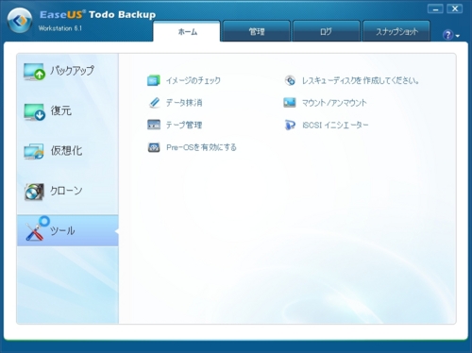Open イメージのチェック link
Screen dimensions: 472x353
[x=194, y=80]
